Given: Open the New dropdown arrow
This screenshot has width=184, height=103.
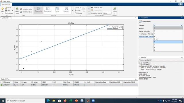Looking at the screenshot, I should pos(2,13).
